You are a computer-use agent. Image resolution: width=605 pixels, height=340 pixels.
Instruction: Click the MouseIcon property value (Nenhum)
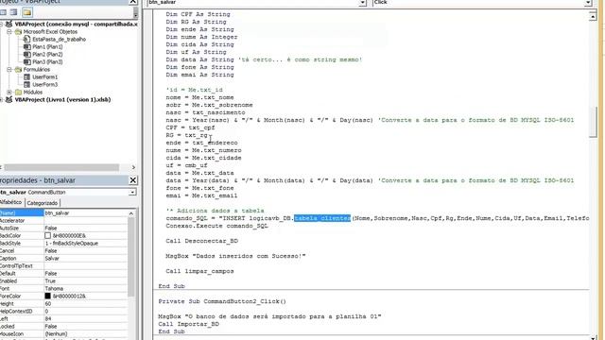pyautogui.click(x=86, y=333)
